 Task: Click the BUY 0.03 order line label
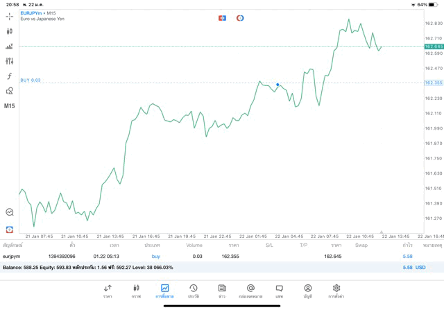[31, 80]
